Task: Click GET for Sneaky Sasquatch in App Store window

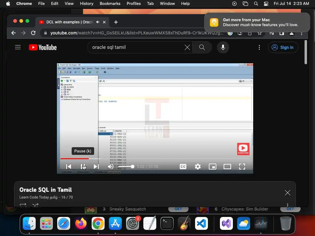Action: click(x=178, y=209)
